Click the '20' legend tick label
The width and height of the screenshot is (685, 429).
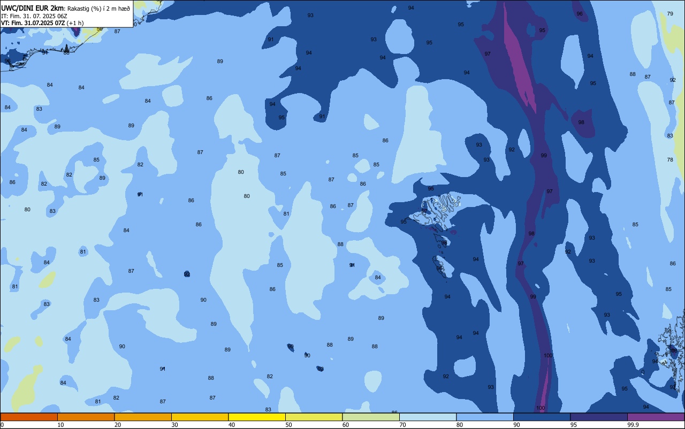click(118, 425)
